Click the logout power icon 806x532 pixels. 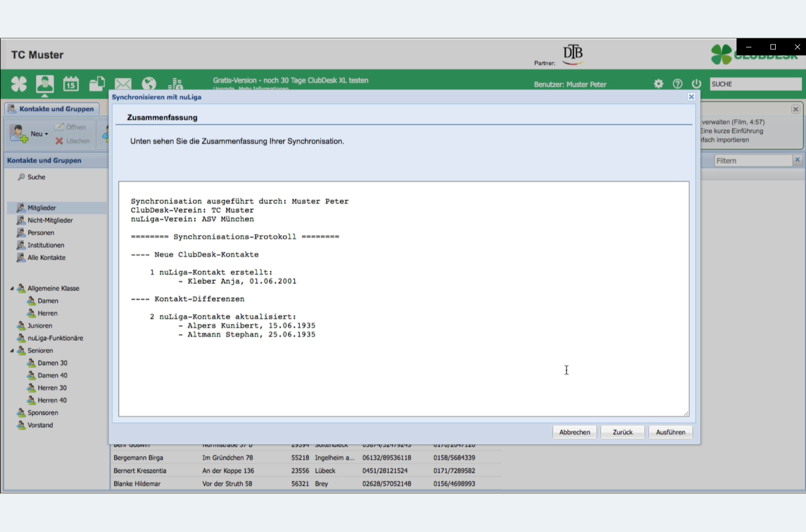(696, 84)
